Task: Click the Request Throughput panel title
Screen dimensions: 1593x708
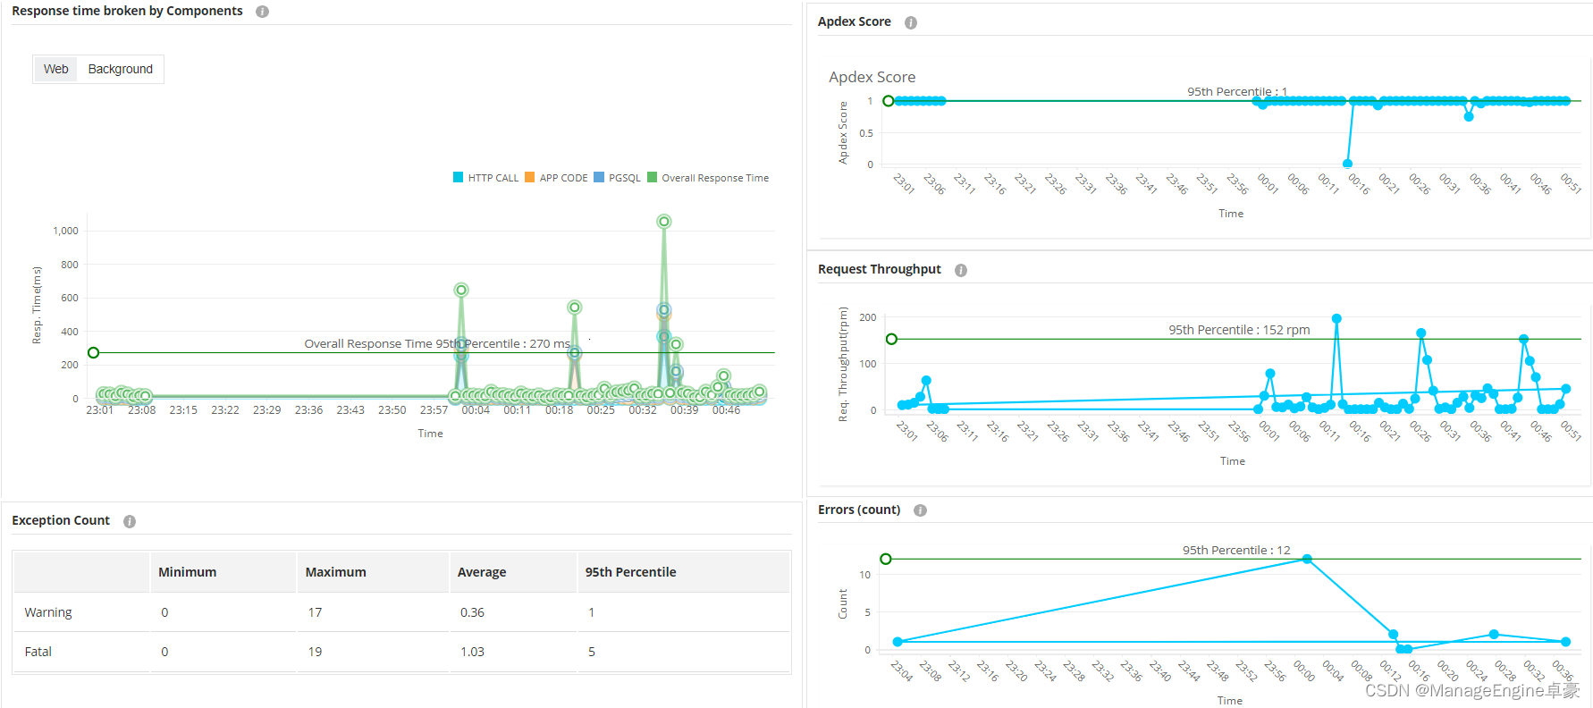Action: (x=880, y=269)
